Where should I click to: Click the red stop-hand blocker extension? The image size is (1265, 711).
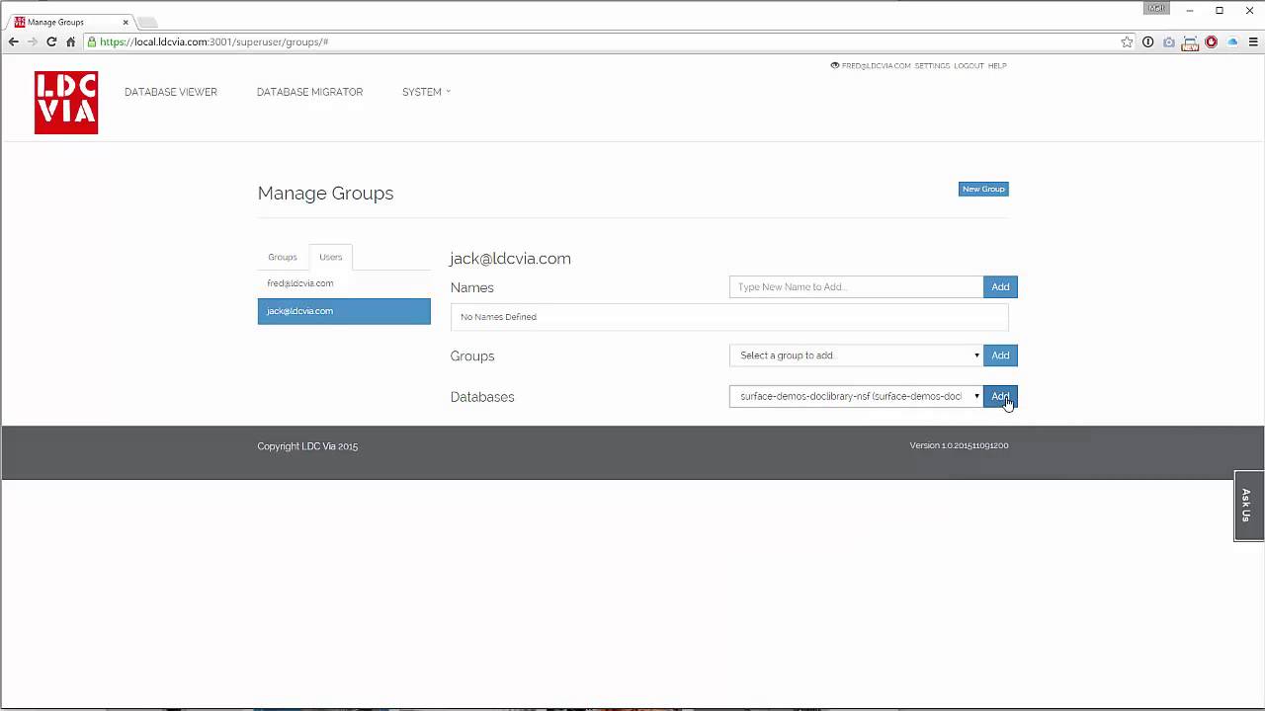click(x=1211, y=41)
